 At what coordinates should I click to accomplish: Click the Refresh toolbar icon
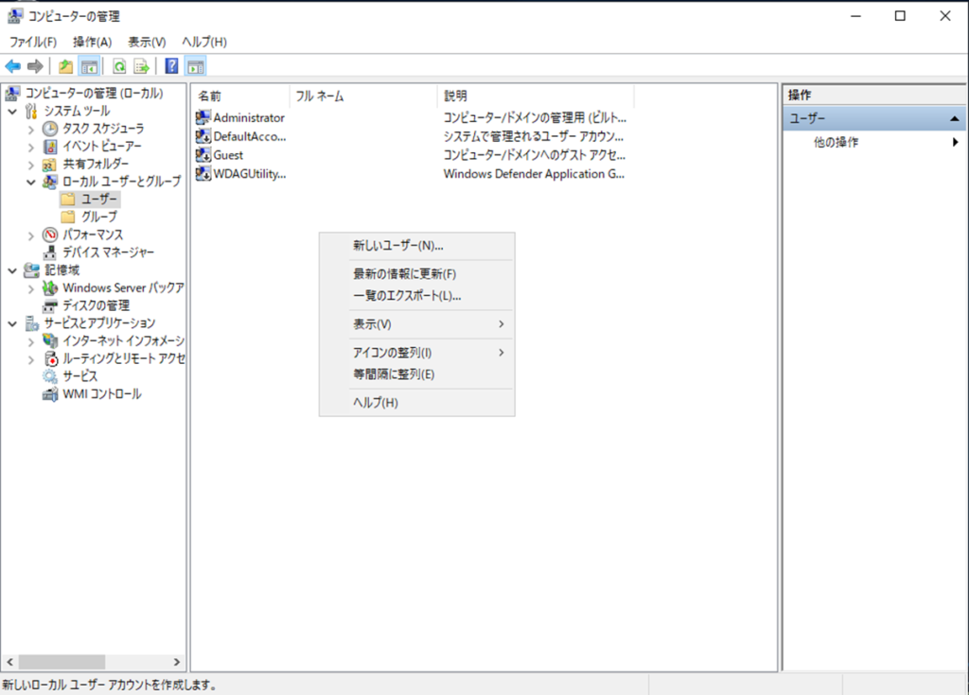click(x=119, y=66)
